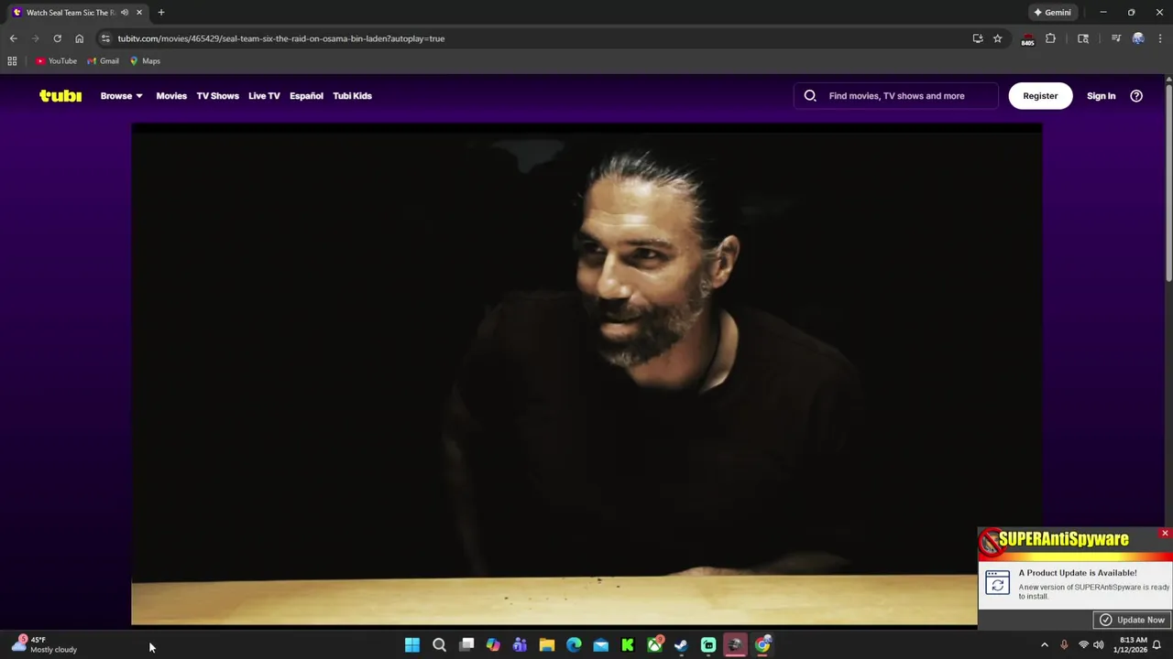Install the Tubi app via address bar icon
This screenshot has width=1173, height=659.
coord(978,38)
